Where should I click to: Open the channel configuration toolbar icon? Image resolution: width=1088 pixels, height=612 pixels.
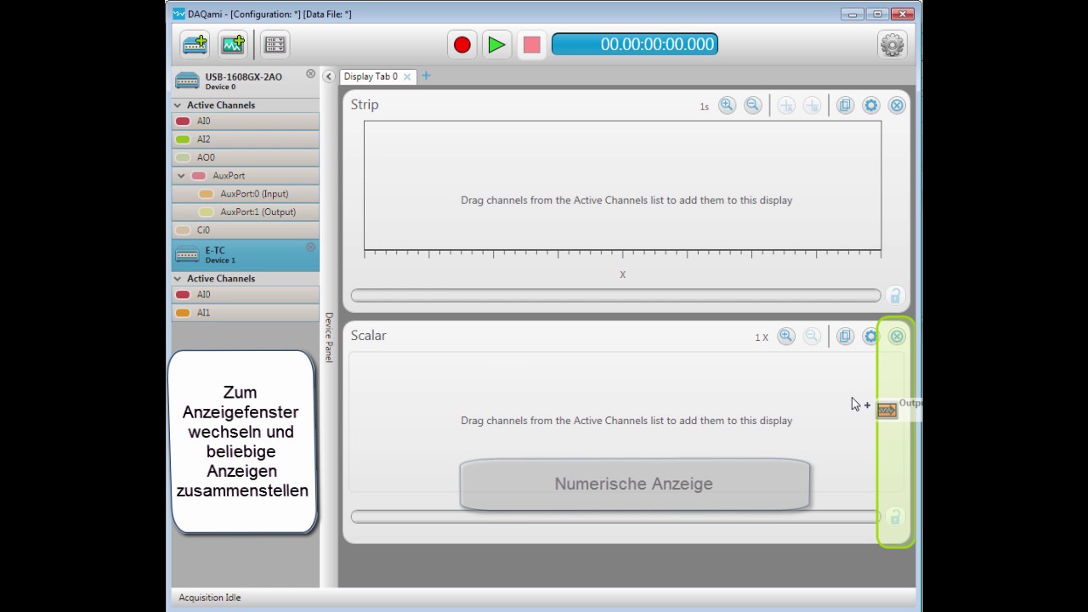point(275,44)
